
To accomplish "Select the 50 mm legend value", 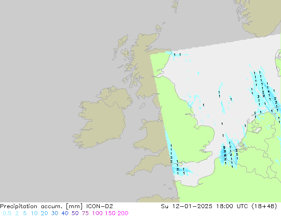I will click(75, 213).
